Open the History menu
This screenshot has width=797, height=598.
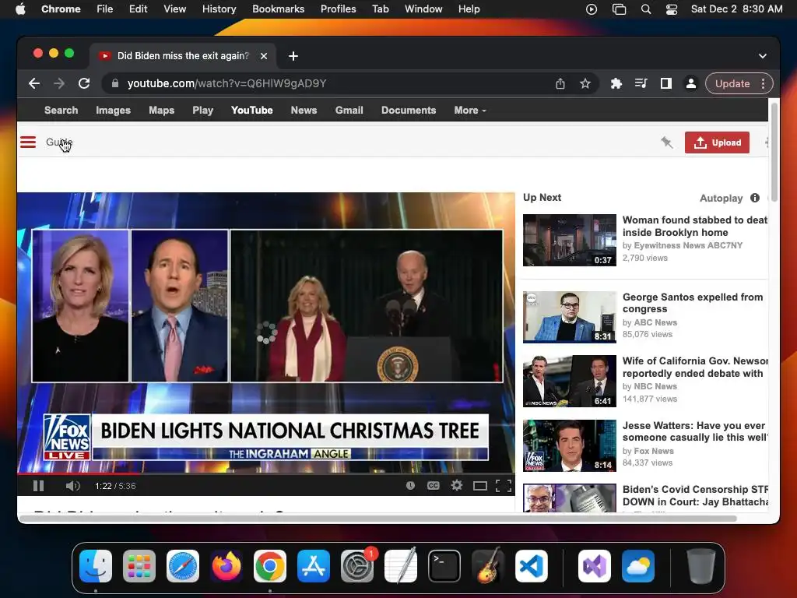pyautogui.click(x=219, y=9)
